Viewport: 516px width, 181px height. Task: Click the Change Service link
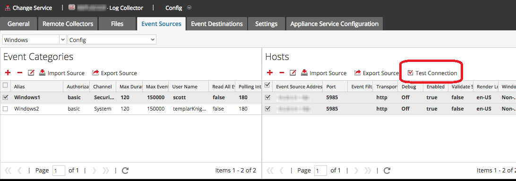(32, 8)
